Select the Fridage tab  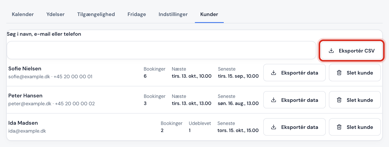coord(137,14)
